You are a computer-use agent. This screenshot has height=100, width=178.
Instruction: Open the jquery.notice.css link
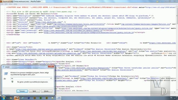(107, 28)
